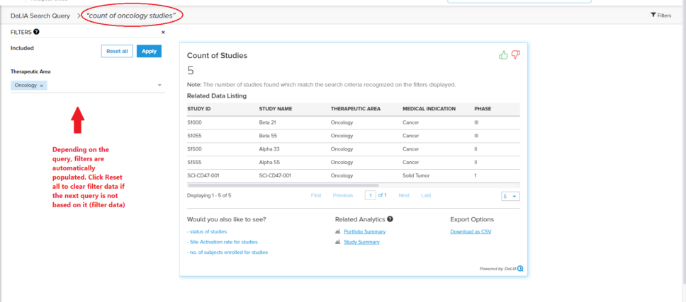Screen dimensions: 686x302
Task: Click the page number input field
Action: coord(371,195)
